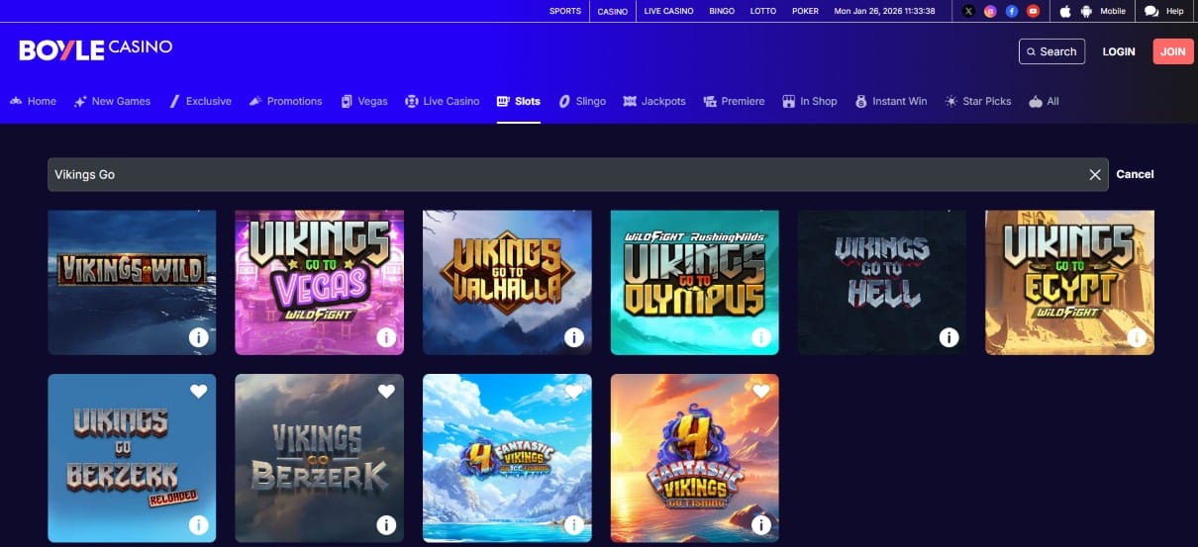Open New Games category
This screenshot has width=1198, height=547.
pyautogui.click(x=112, y=101)
